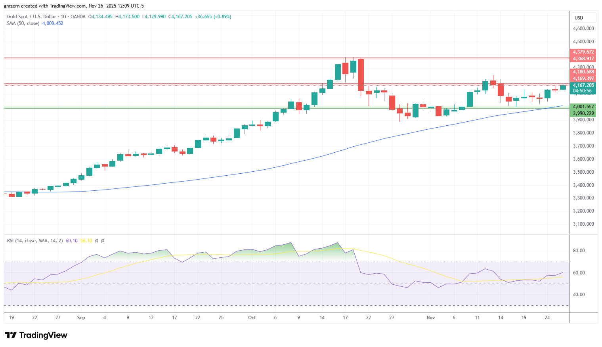
Task: Click the high price H4,173.500
Action: click(x=127, y=17)
